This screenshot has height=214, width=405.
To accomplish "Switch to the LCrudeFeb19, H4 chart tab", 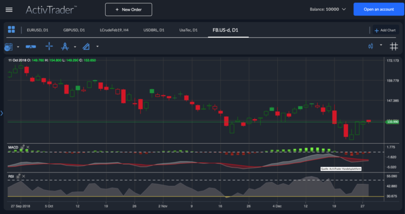I will [114, 30].
